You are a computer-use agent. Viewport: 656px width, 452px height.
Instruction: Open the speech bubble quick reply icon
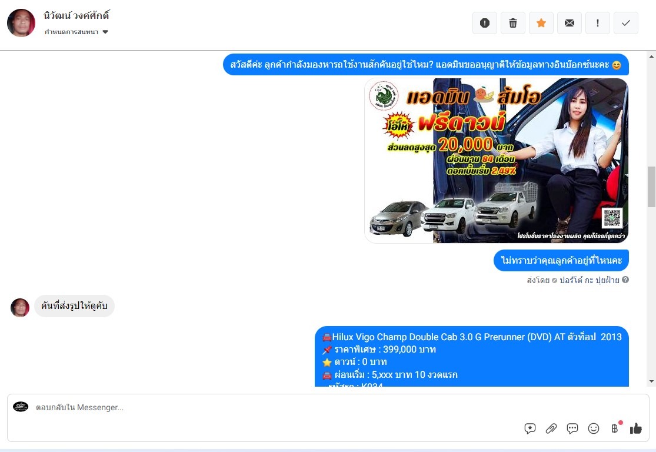click(x=572, y=428)
